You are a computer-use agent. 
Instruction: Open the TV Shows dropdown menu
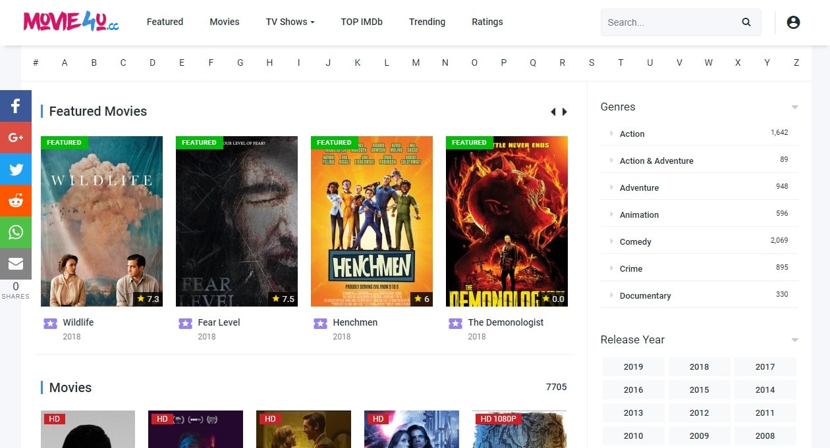tap(290, 22)
